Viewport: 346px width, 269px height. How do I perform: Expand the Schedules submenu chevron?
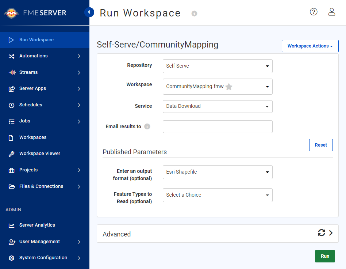click(79, 105)
